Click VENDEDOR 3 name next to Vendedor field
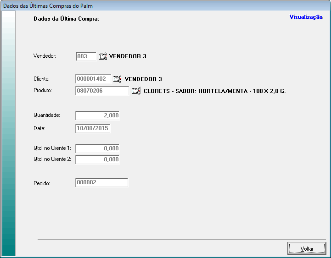 point(128,56)
